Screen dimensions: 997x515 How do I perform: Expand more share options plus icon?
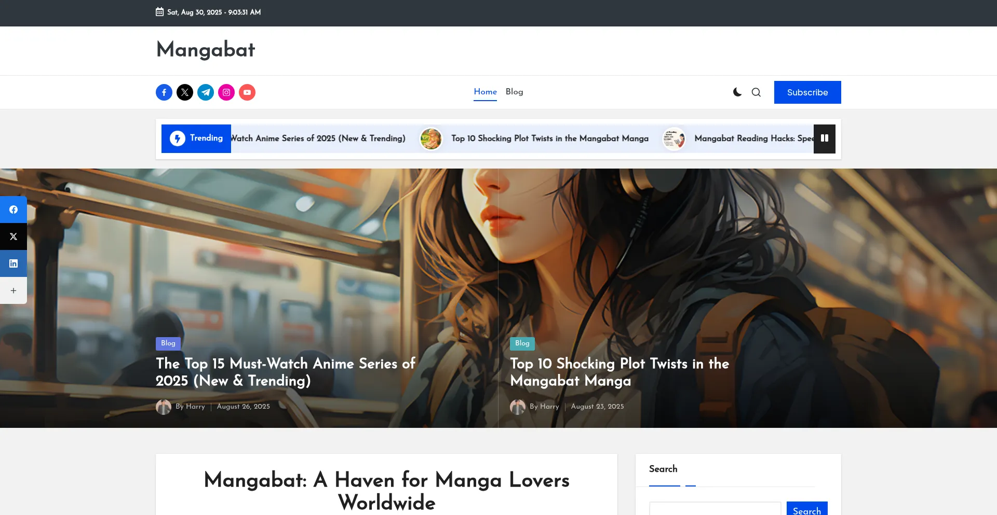(x=14, y=290)
